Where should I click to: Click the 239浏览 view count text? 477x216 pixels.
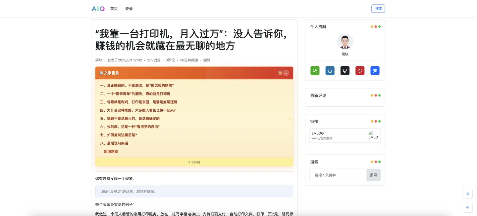(x=154, y=60)
